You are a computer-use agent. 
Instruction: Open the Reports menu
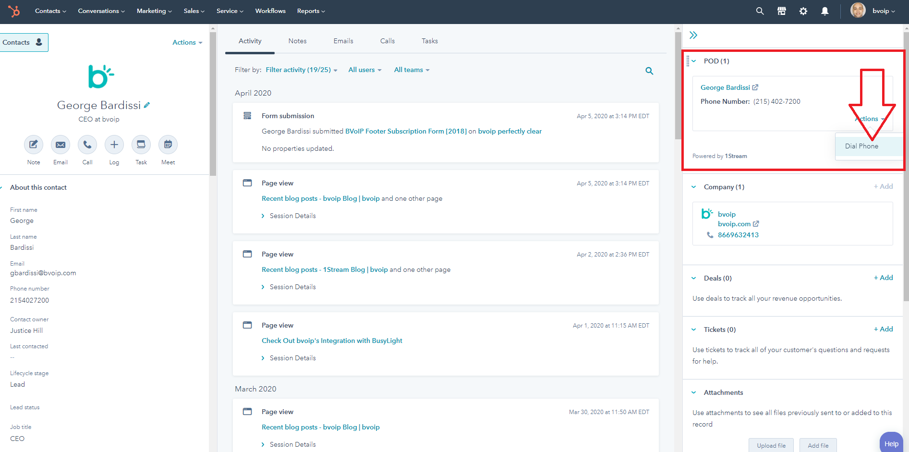[311, 11]
